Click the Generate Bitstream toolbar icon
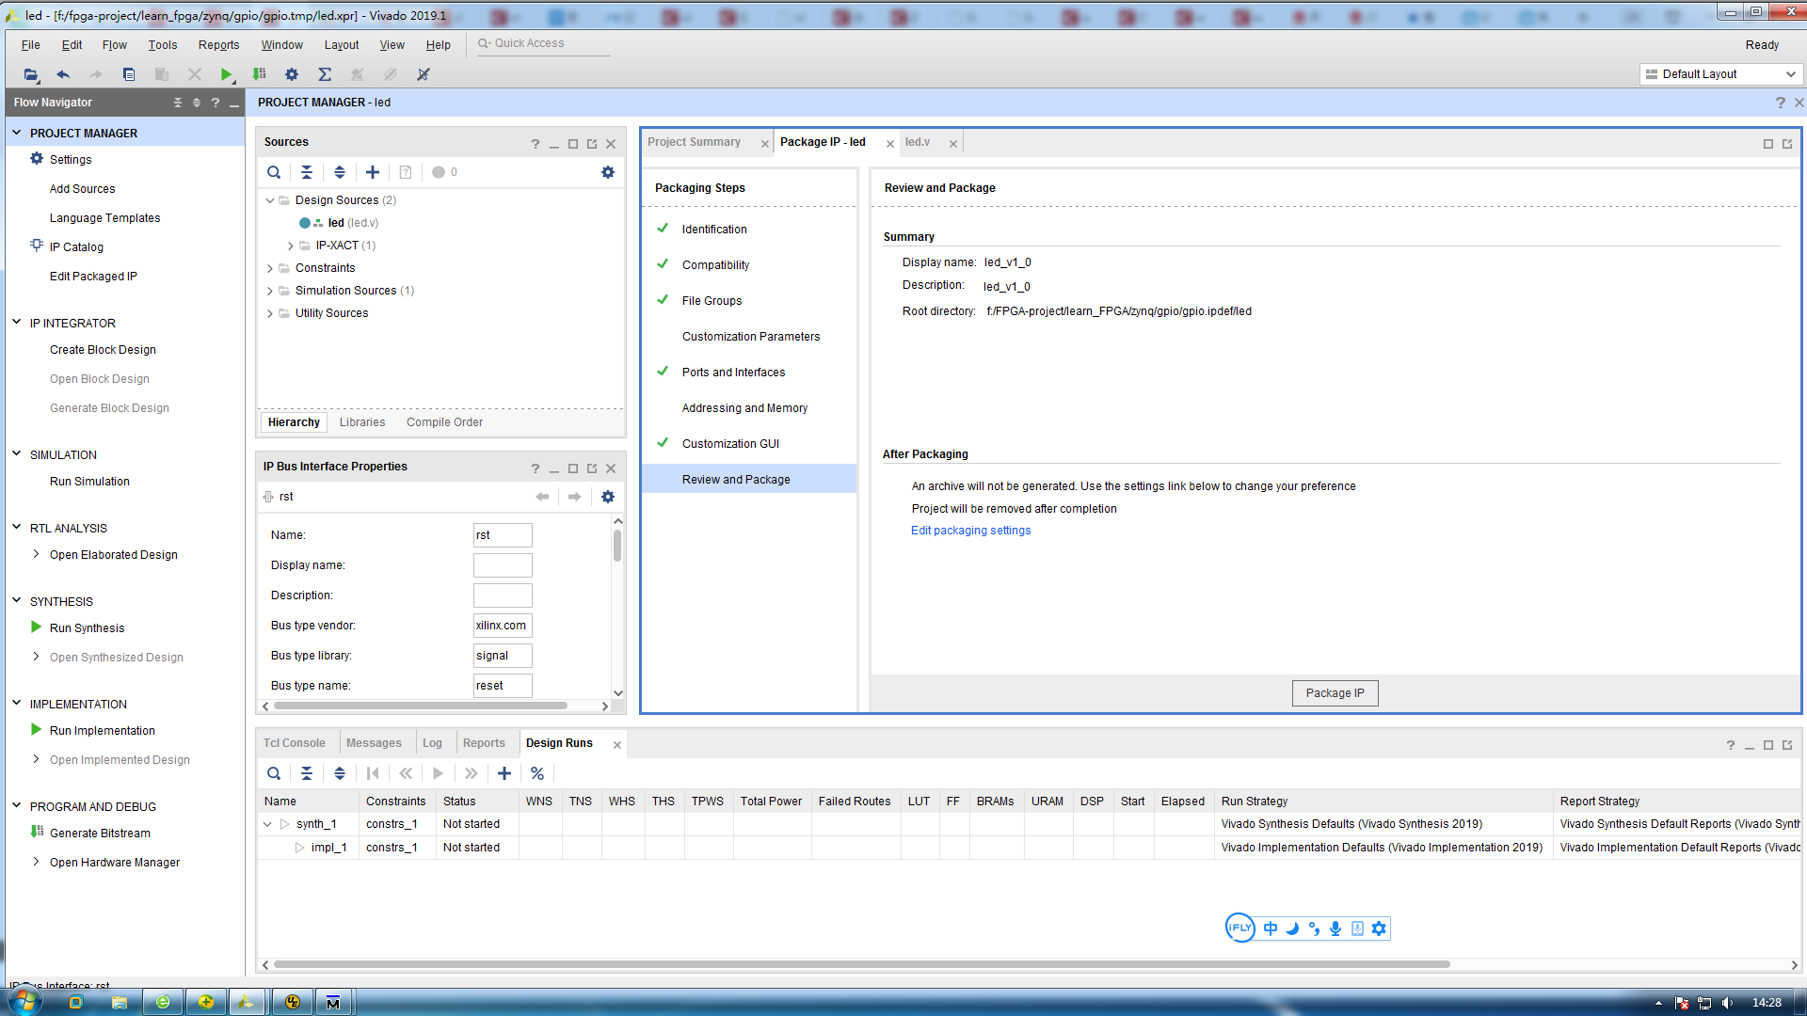Image resolution: width=1807 pixels, height=1016 pixels. point(260,74)
